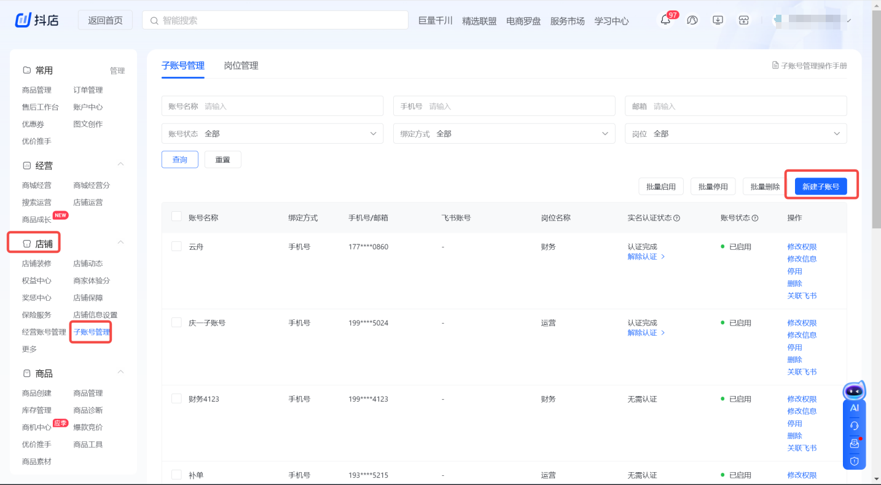
Task: Switch to the 子账号管理 tab
Action: [183, 66]
